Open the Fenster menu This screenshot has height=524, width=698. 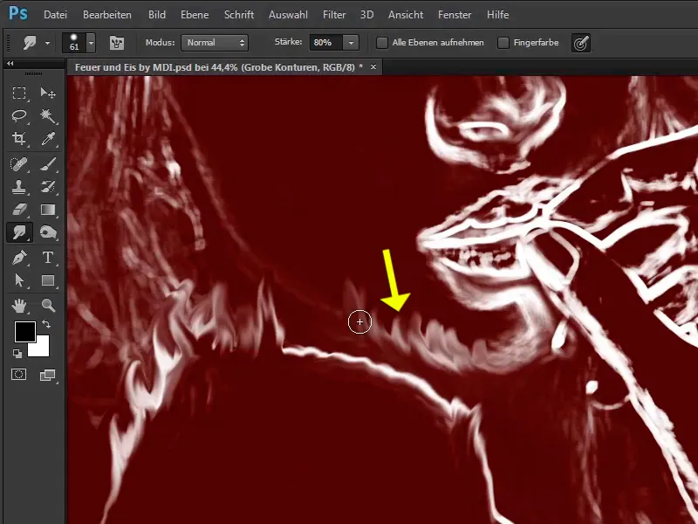[455, 15]
